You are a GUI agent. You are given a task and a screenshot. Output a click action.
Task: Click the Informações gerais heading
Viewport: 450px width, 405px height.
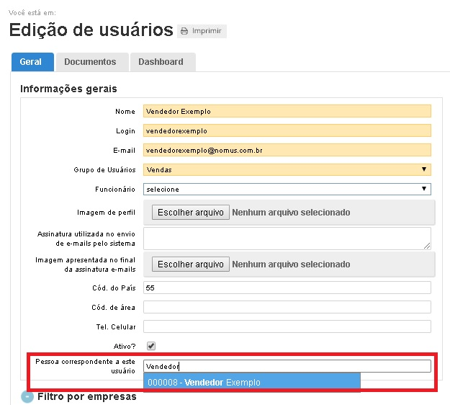coord(68,89)
